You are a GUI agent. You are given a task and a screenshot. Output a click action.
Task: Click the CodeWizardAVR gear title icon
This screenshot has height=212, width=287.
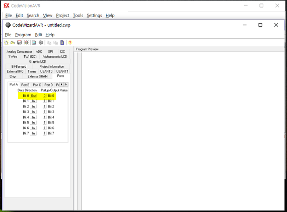point(8,25)
